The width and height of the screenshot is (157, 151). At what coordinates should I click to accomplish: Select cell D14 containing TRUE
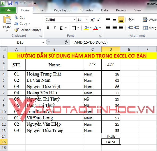coord(111,136)
